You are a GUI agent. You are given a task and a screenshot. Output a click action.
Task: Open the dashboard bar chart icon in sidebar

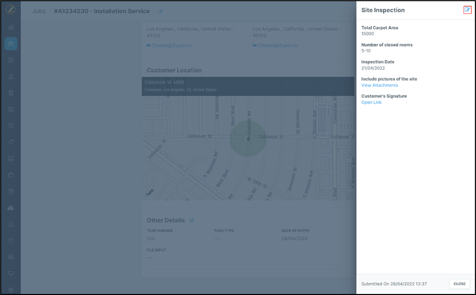click(x=11, y=27)
